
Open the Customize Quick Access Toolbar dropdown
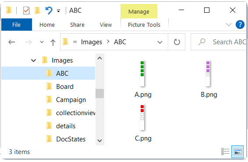tap(59, 11)
